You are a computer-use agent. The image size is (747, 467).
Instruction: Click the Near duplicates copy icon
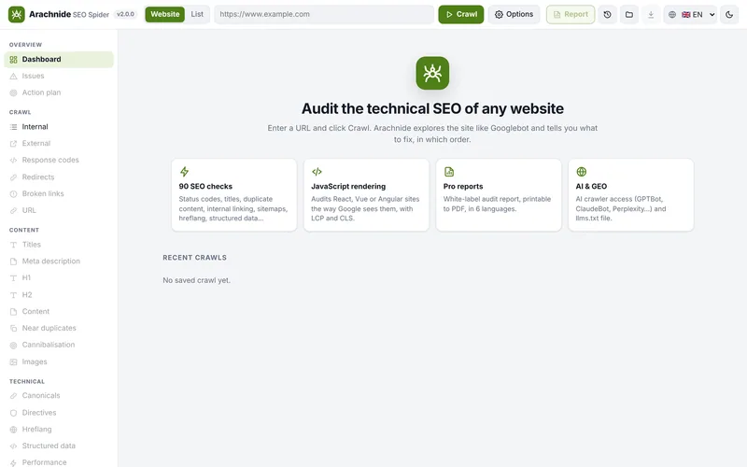pos(13,329)
